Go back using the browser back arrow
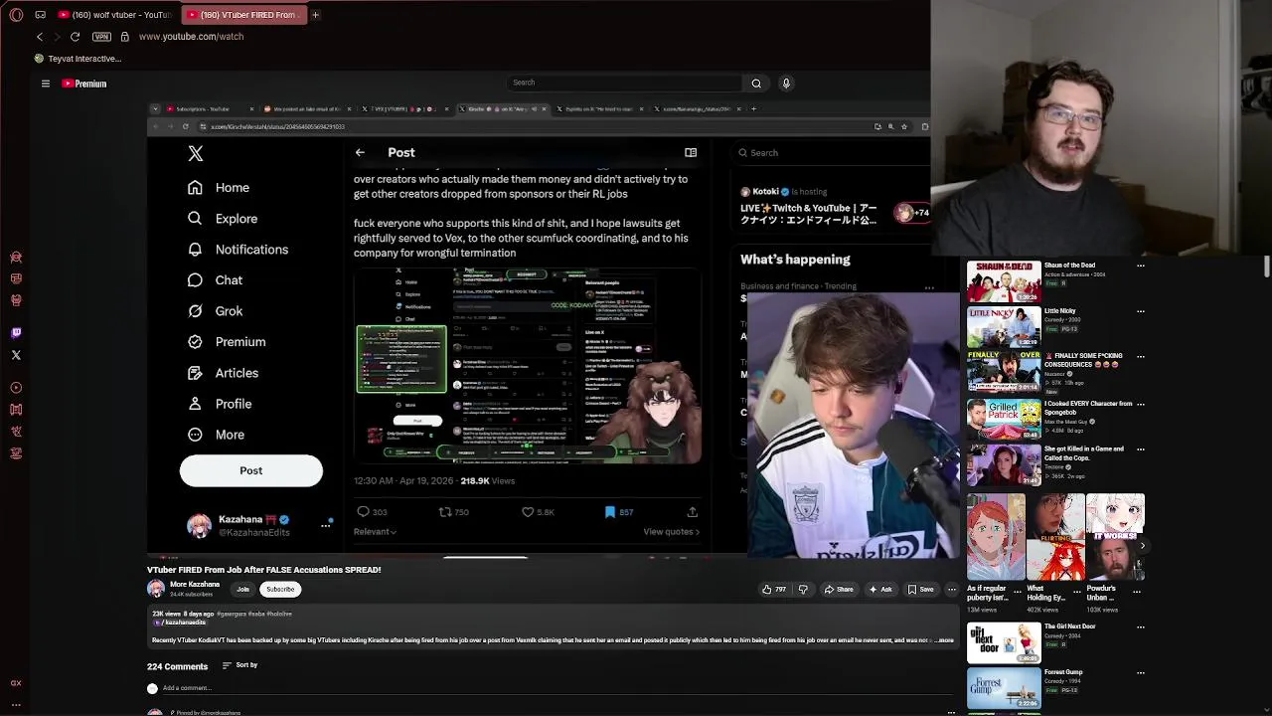Viewport: 1272px width, 716px height. (x=40, y=37)
